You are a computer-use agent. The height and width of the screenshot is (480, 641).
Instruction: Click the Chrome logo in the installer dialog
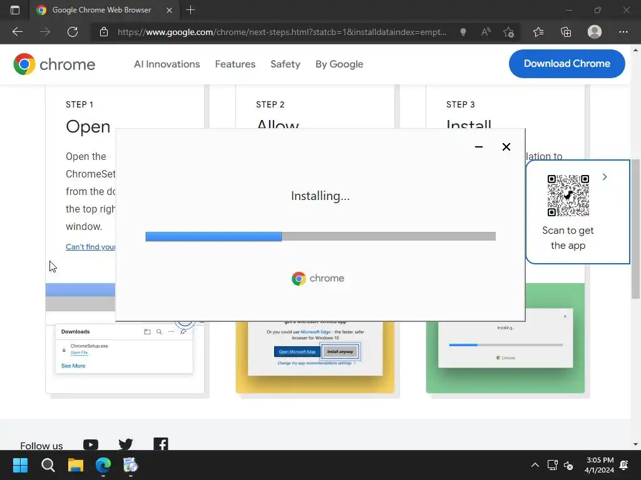tap(318, 278)
